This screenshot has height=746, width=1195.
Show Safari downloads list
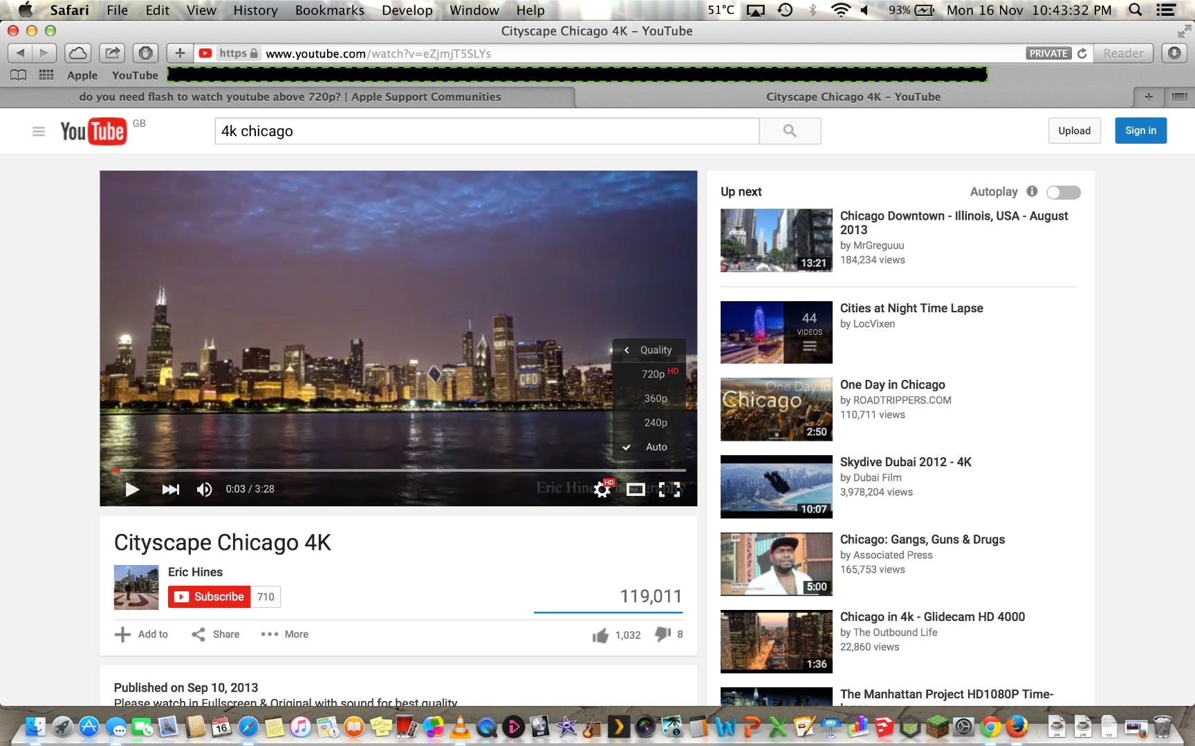coord(1174,53)
